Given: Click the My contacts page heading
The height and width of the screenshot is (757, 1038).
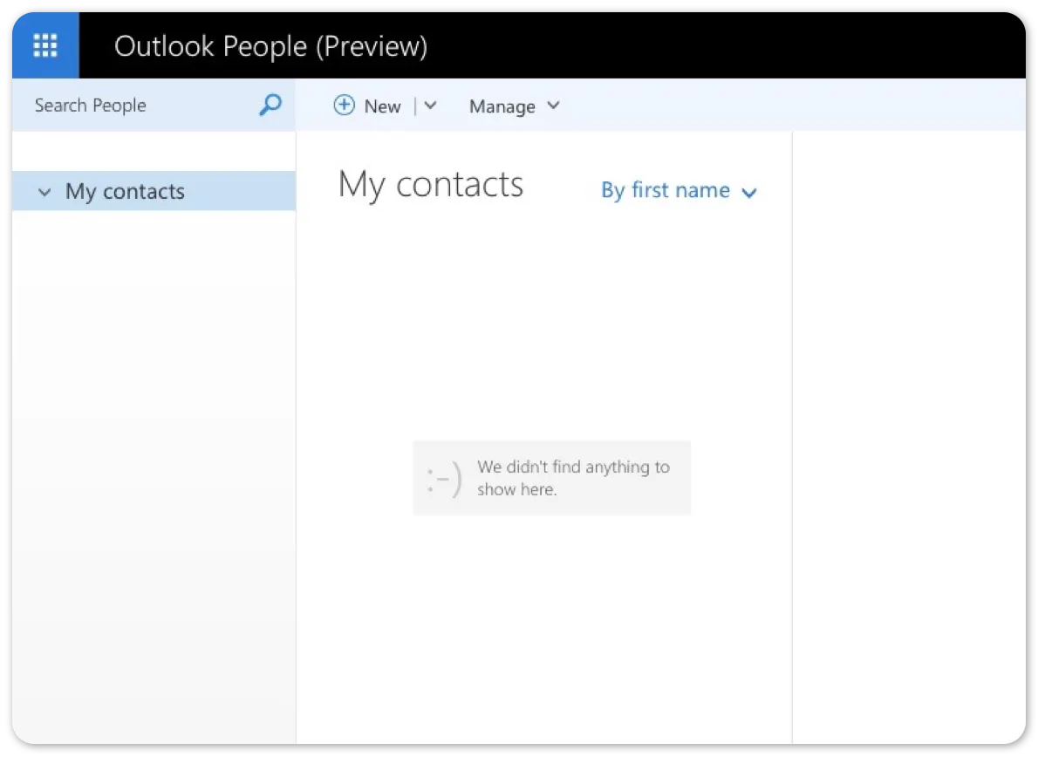Looking at the screenshot, I should (x=430, y=184).
